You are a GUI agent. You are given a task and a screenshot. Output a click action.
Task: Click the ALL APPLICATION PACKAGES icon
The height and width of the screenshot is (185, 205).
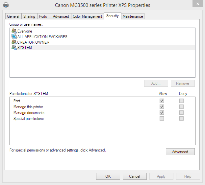[x=14, y=37]
